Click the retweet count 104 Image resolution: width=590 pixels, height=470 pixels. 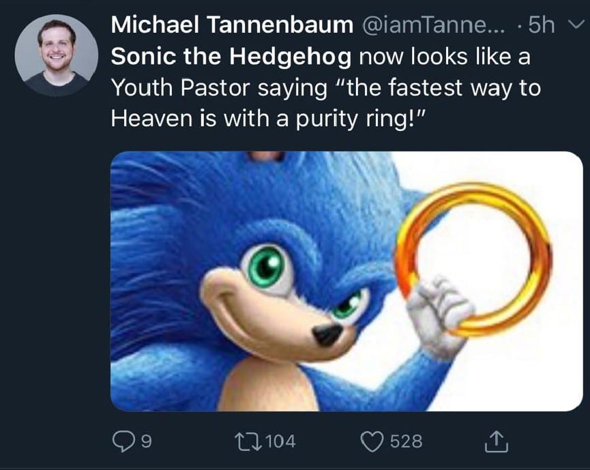click(279, 442)
